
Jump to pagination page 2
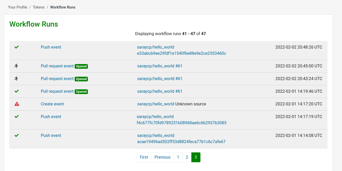click(187, 157)
